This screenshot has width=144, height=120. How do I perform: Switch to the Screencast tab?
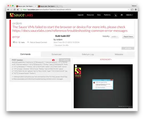(57, 54)
